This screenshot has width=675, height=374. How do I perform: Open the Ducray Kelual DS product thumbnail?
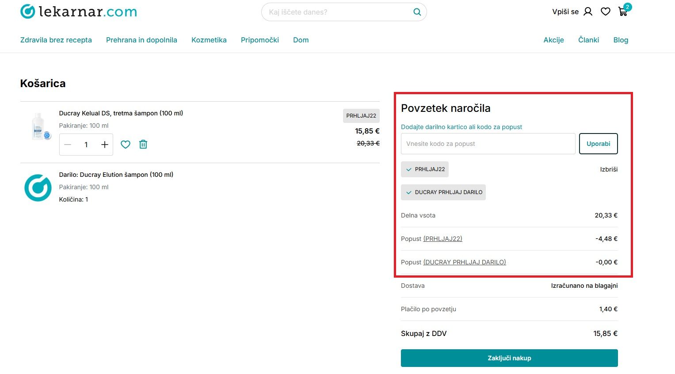38,126
